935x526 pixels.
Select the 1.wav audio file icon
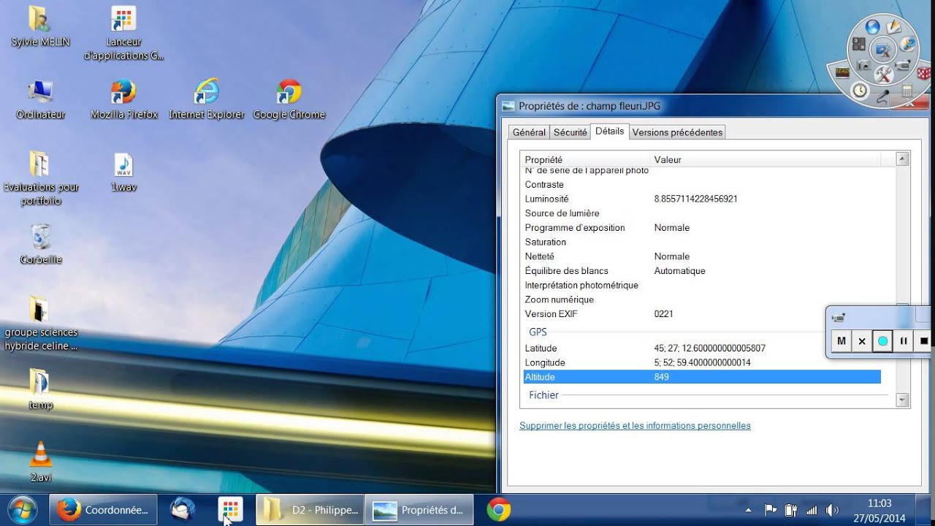pos(123,172)
